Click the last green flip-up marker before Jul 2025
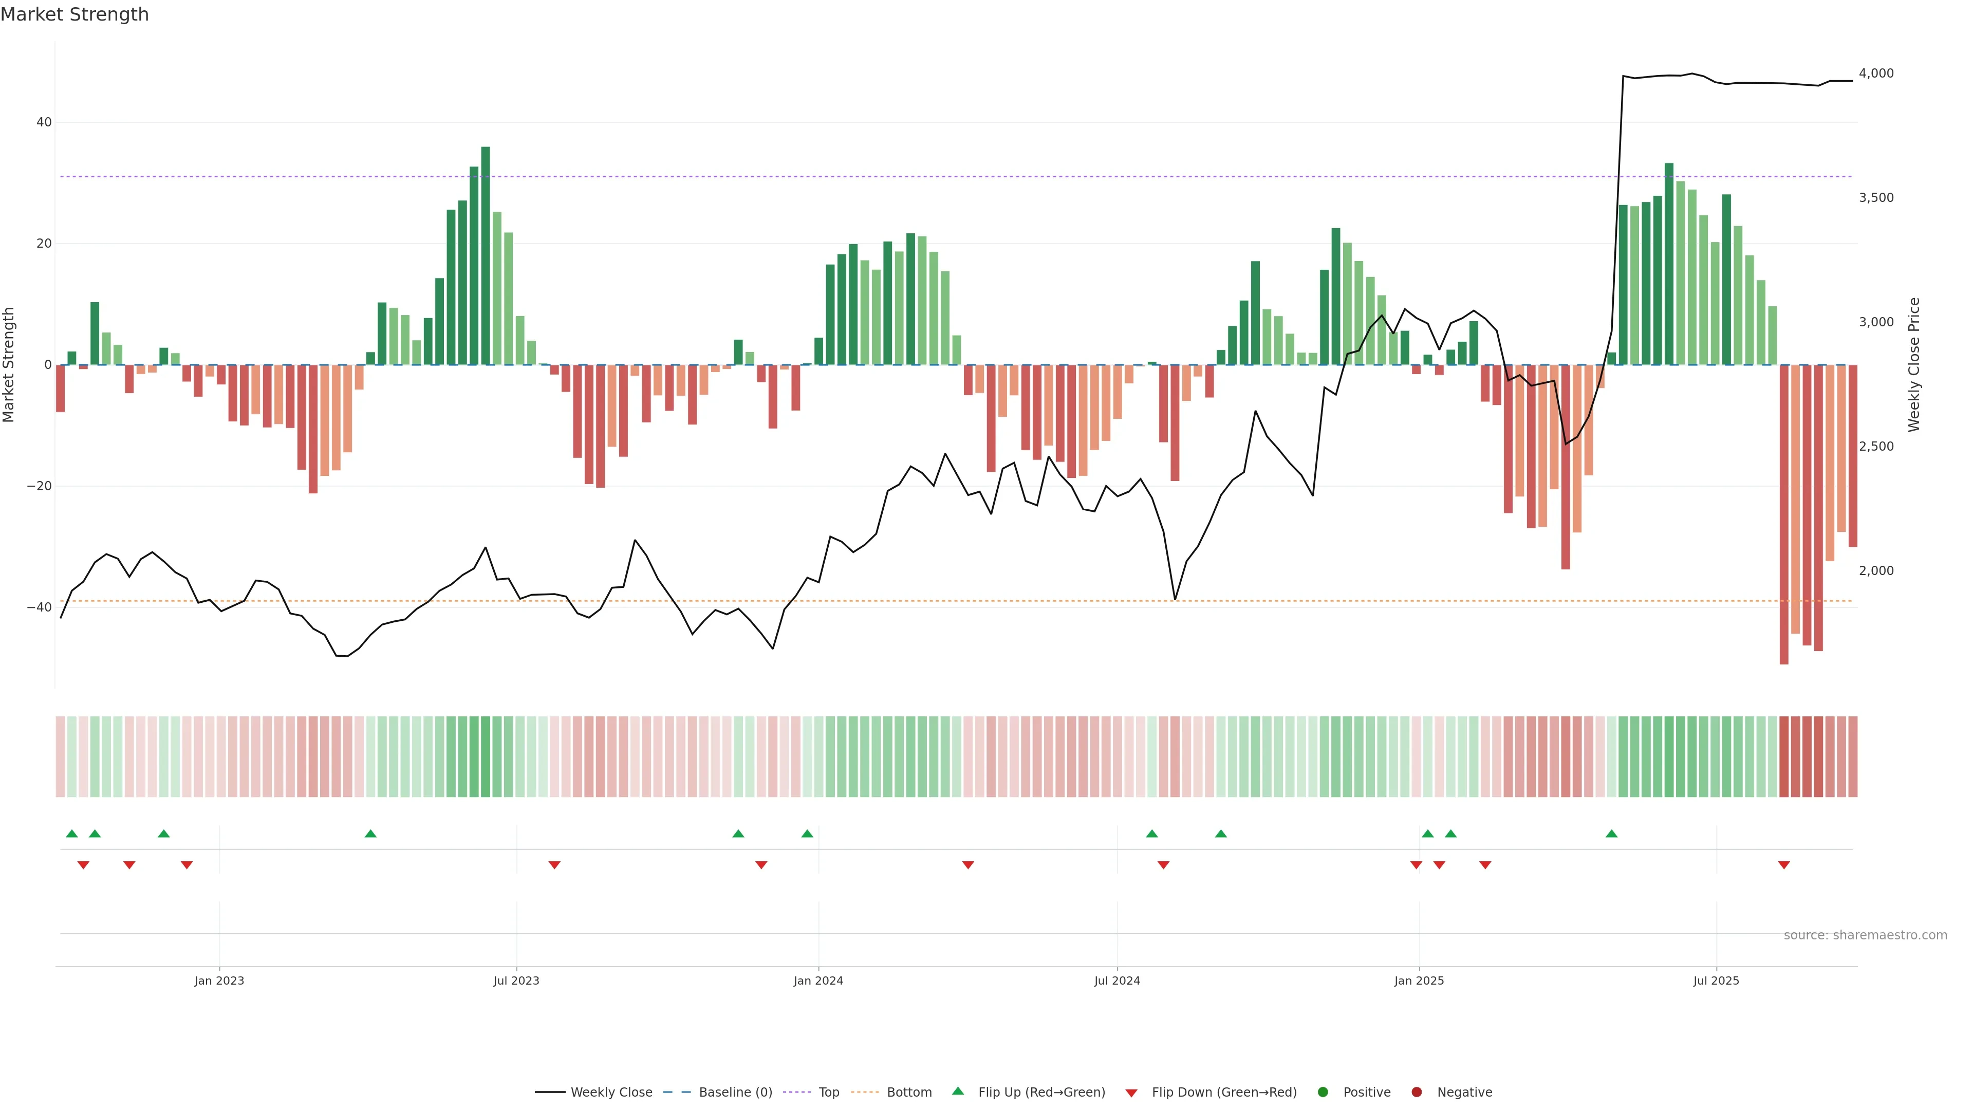1973x1110 pixels. [x=1611, y=834]
